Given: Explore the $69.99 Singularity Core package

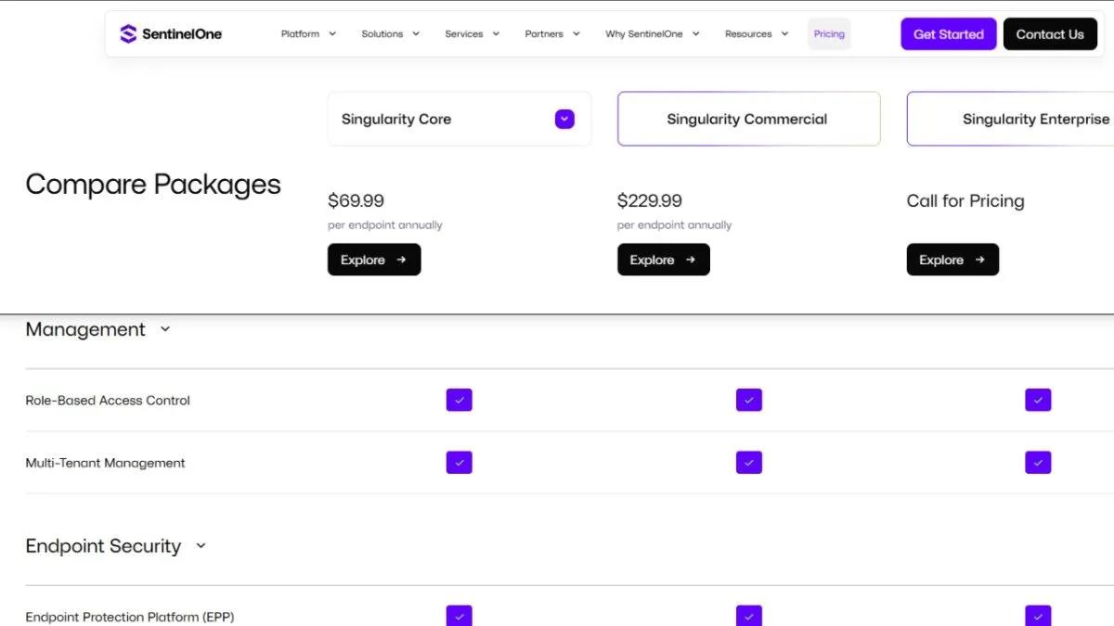Looking at the screenshot, I should (374, 260).
